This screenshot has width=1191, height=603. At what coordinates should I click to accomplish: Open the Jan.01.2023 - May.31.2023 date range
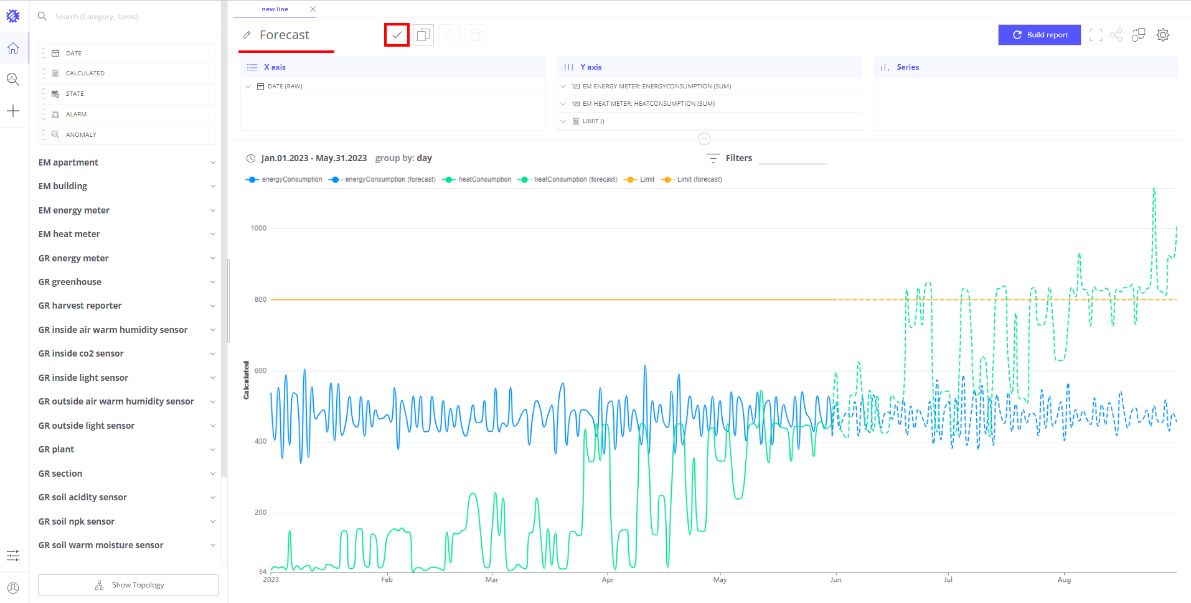pos(314,158)
